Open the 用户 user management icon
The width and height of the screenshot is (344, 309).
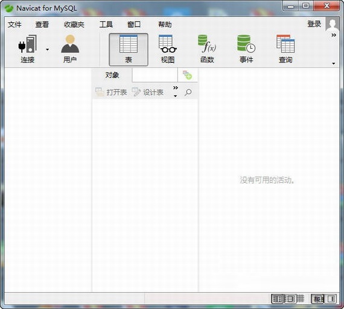(70, 44)
